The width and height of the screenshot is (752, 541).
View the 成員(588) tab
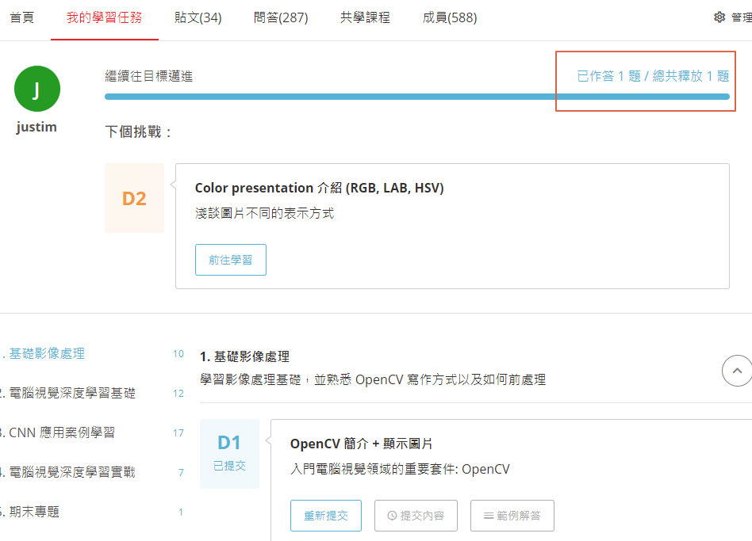point(450,17)
